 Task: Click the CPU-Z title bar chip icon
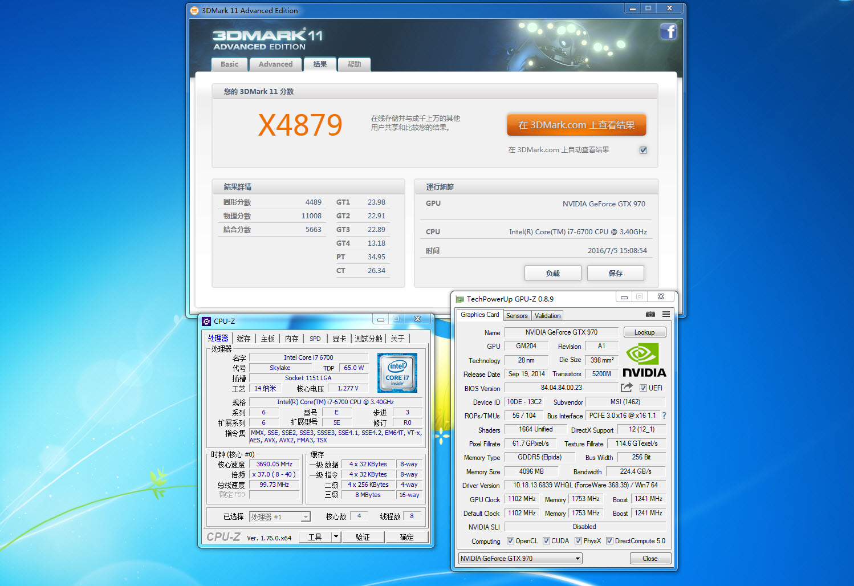click(x=206, y=321)
